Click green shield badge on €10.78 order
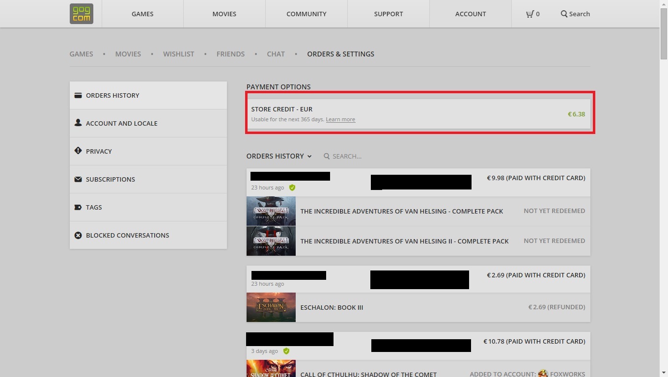Image resolution: width=668 pixels, height=377 pixels. pos(286,351)
